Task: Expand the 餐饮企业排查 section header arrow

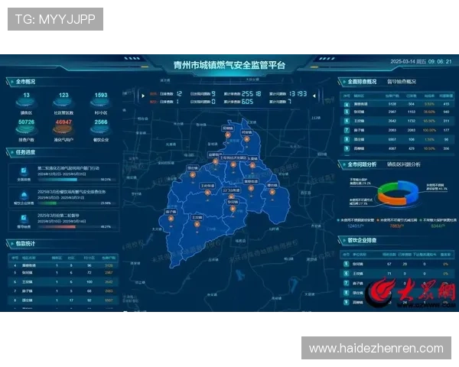Action: (344, 241)
